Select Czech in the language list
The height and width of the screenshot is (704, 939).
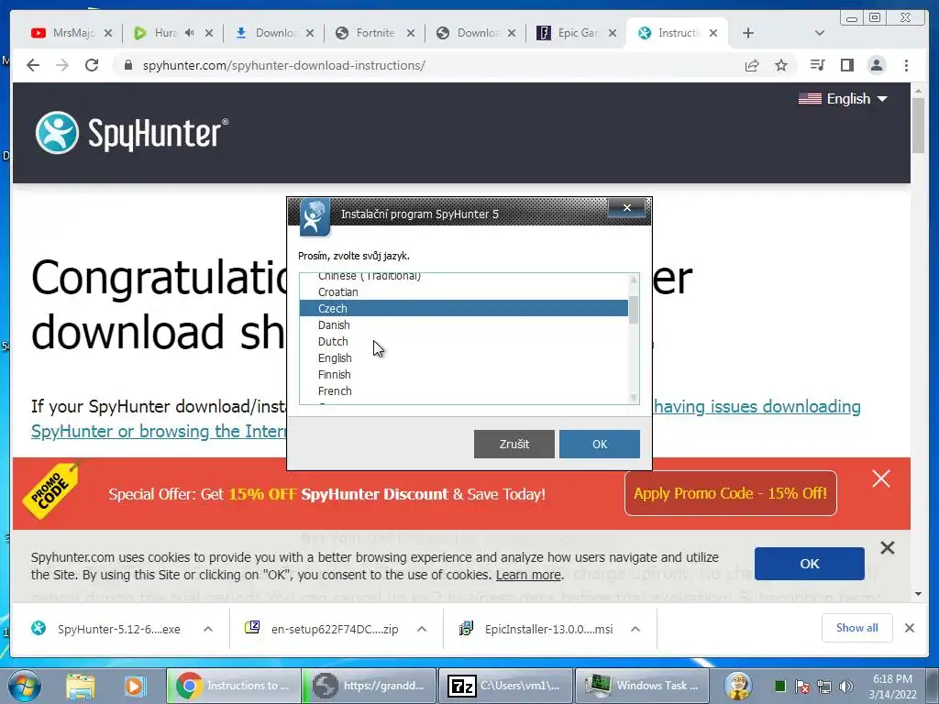(463, 308)
